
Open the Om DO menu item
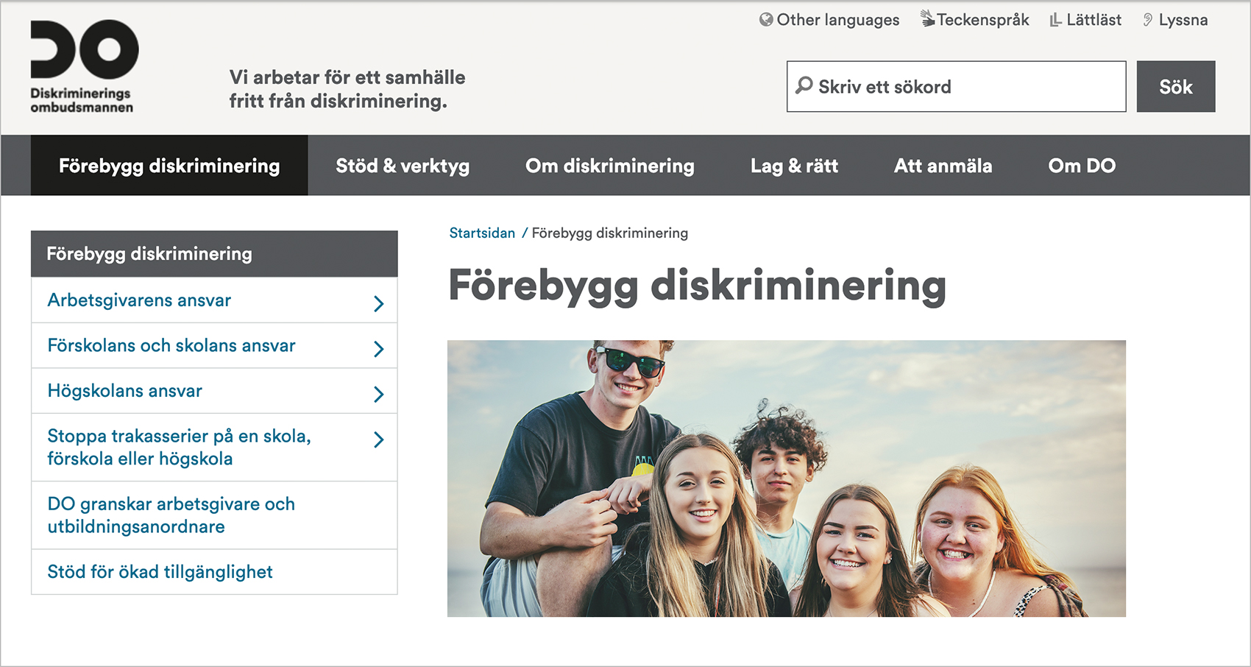tap(1081, 166)
